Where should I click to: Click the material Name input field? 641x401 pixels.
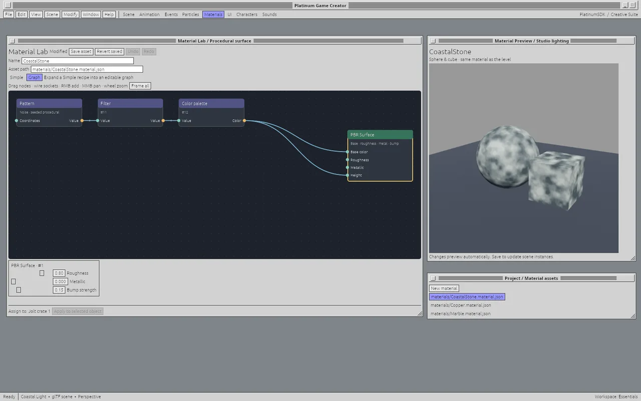pos(78,61)
